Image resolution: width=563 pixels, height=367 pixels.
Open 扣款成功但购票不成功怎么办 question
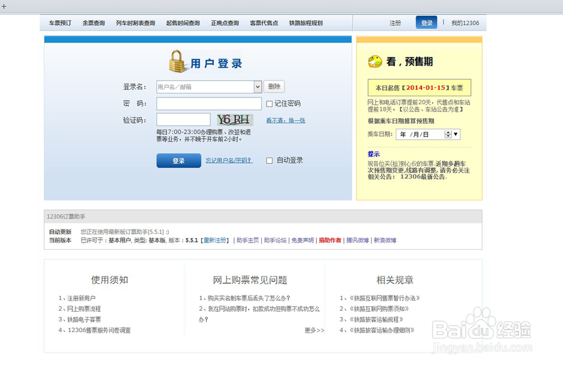tap(259, 314)
